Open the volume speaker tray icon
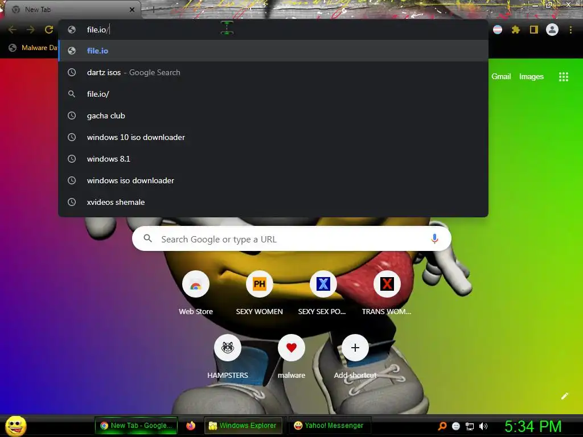The image size is (583, 437). pyautogui.click(x=483, y=426)
